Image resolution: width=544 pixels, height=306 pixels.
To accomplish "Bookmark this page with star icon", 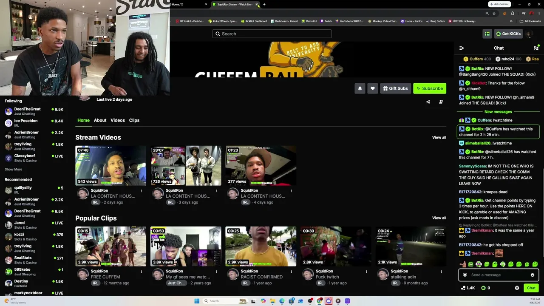I will click(494, 13).
